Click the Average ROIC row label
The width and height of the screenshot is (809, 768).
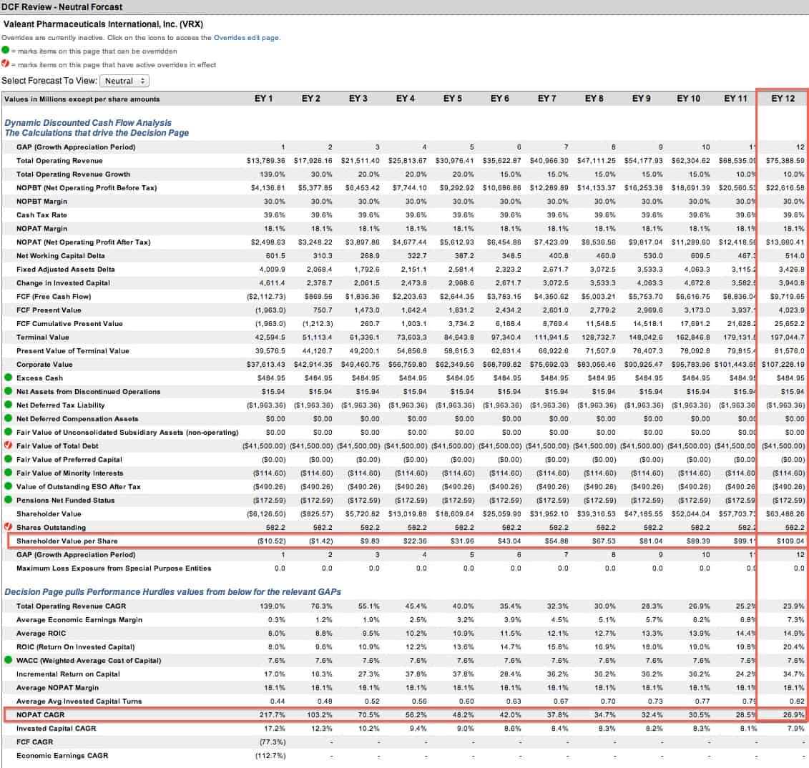41,634
